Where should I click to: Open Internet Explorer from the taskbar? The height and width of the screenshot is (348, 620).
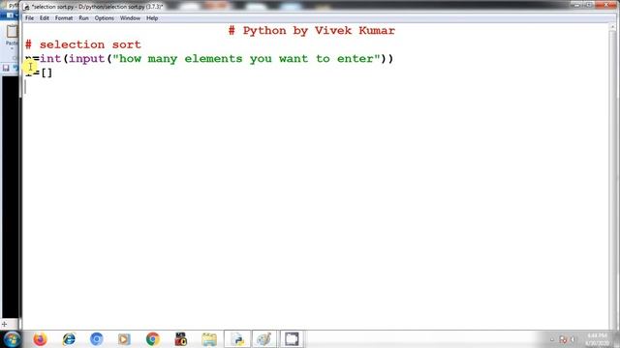(x=69, y=339)
